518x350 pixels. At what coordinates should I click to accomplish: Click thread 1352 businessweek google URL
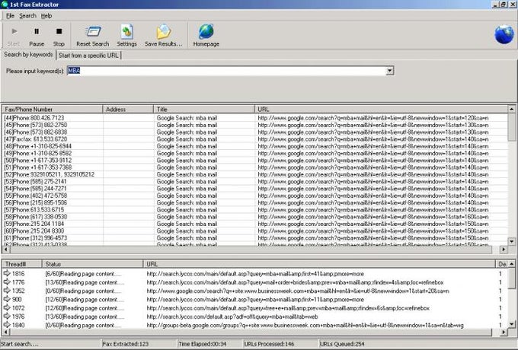[298, 291]
